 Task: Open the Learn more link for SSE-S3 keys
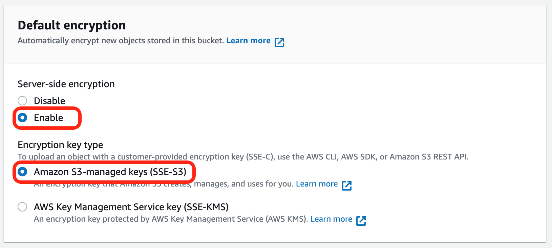point(317,184)
